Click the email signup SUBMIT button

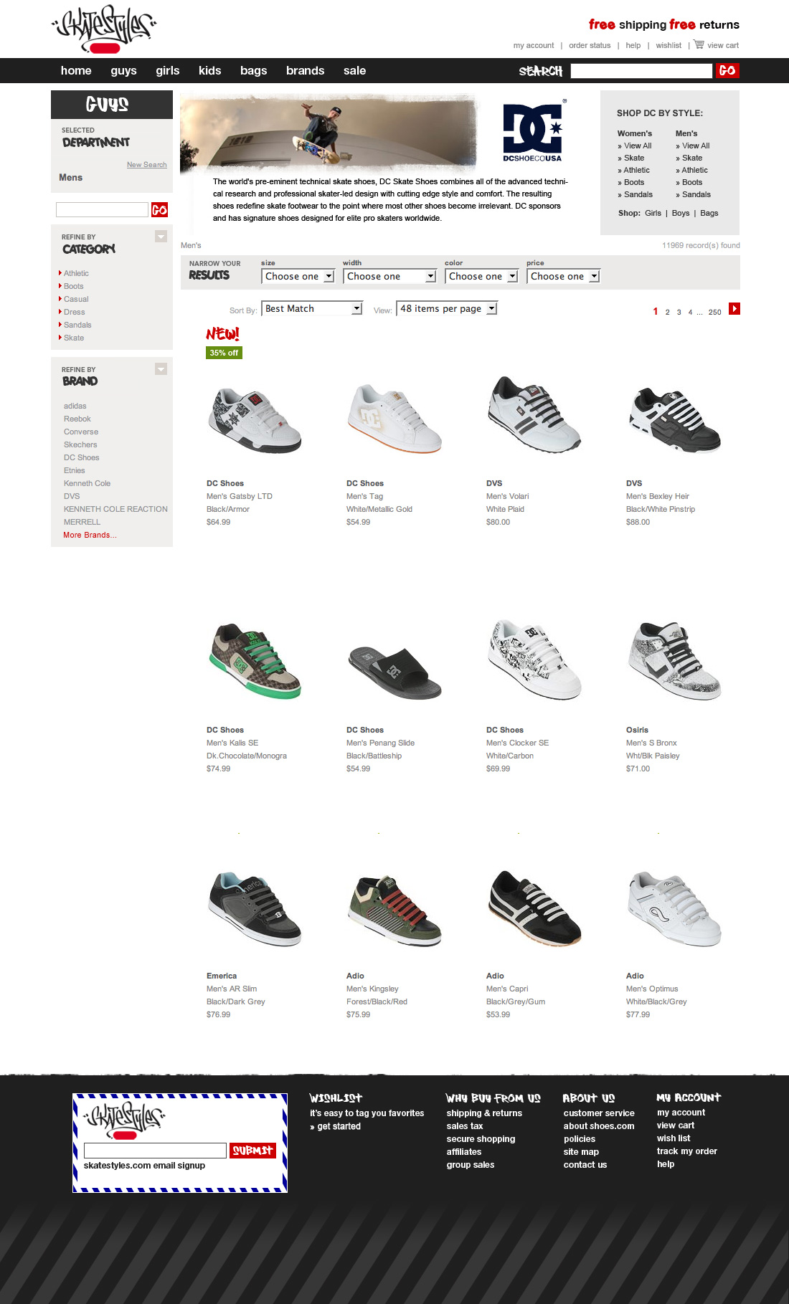coord(252,1150)
